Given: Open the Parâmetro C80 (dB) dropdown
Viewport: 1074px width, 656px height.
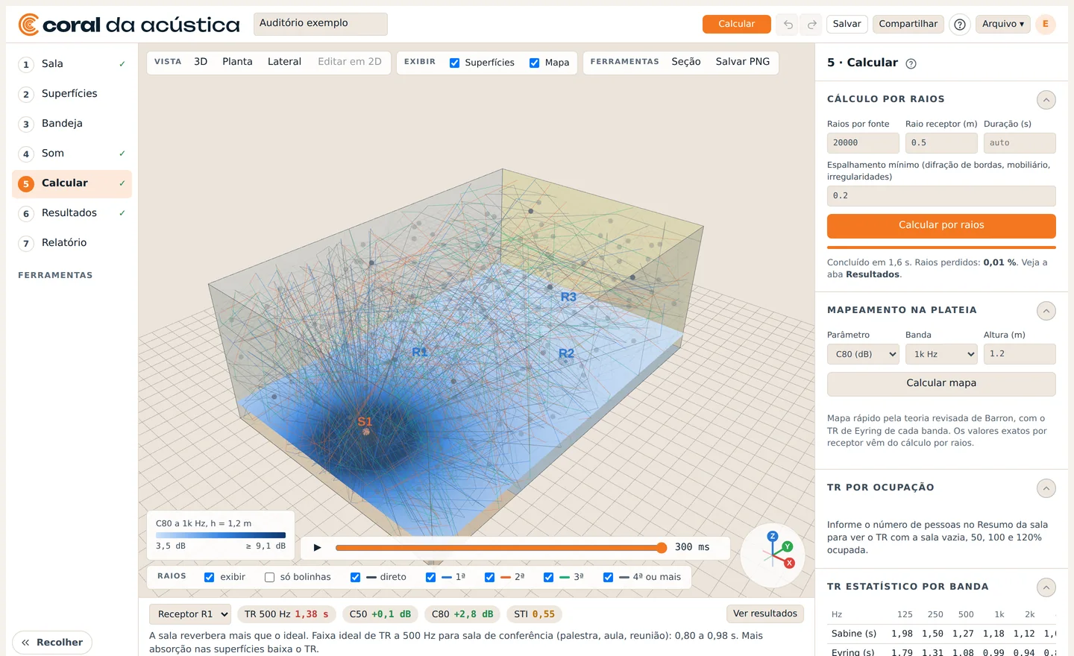Looking at the screenshot, I should tap(863, 354).
